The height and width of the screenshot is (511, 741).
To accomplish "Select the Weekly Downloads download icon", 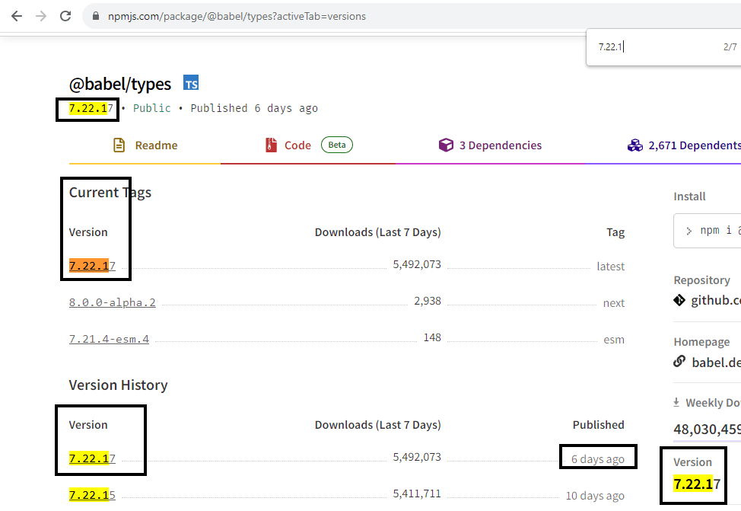I will click(676, 403).
